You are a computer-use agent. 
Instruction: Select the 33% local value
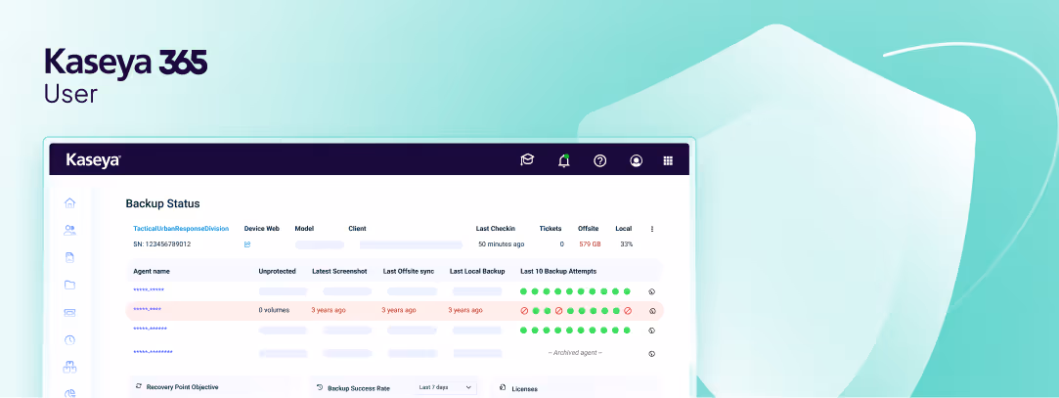click(626, 243)
